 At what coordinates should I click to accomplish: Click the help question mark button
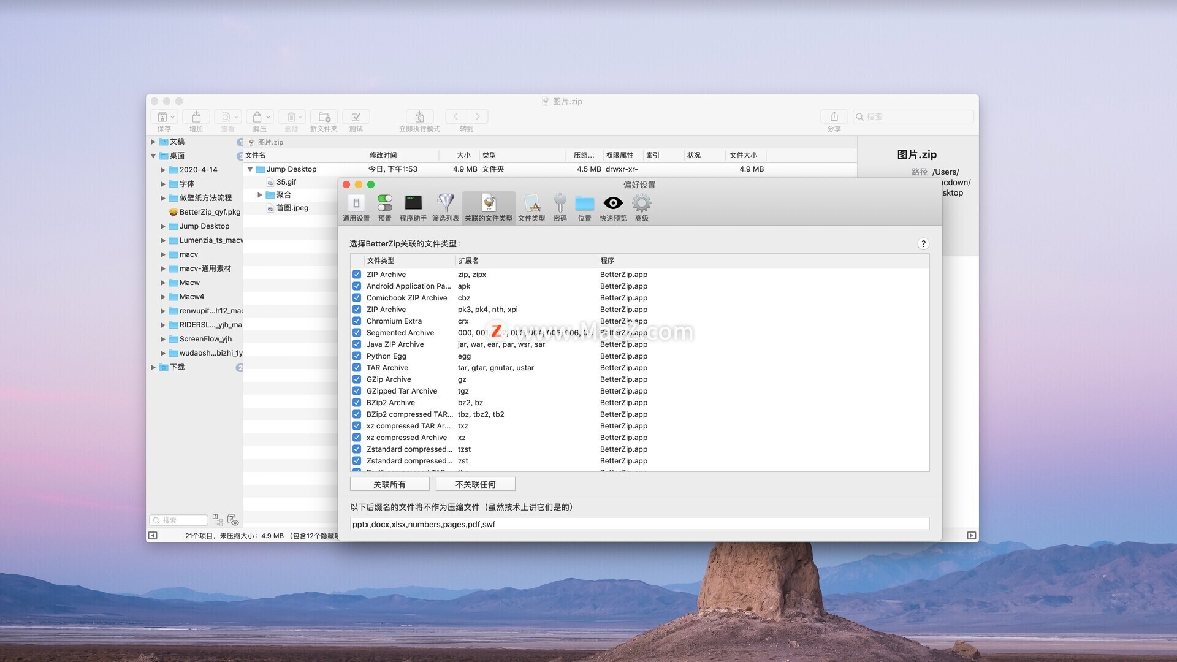(923, 243)
